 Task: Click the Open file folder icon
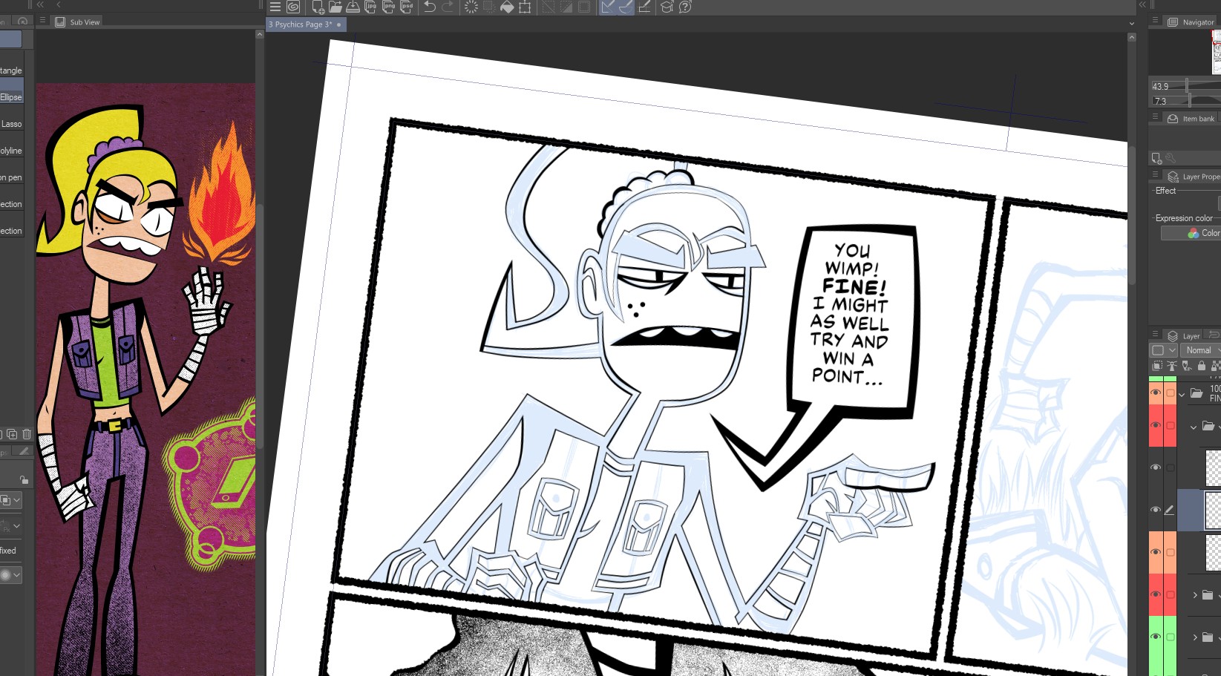[335, 7]
